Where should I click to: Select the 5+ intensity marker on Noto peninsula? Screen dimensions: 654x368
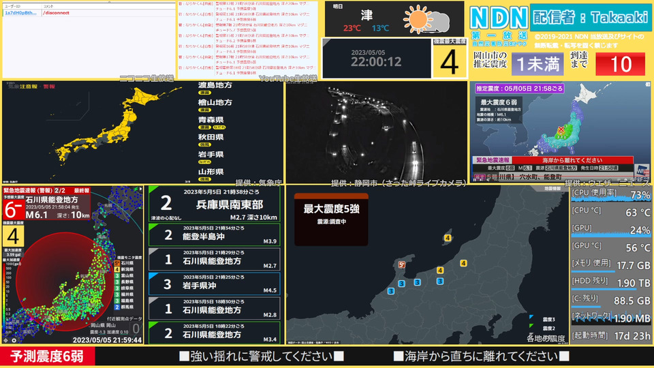click(x=401, y=264)
